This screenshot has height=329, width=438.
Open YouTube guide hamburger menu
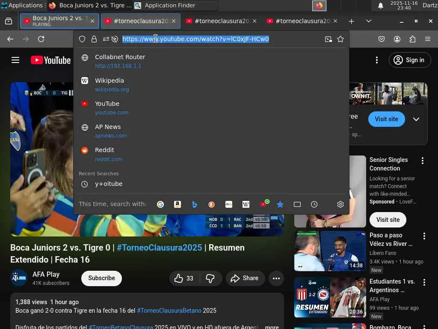point(15,60)
